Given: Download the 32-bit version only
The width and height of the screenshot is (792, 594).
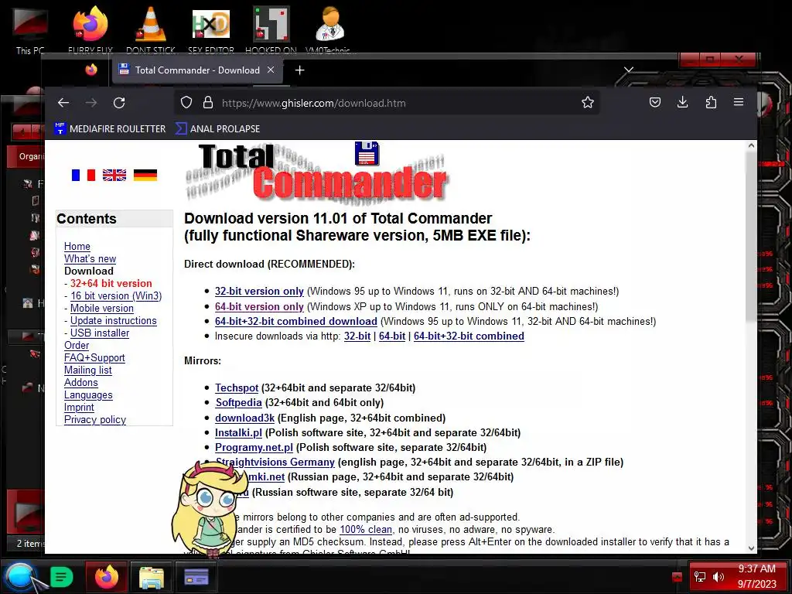Looking at the screenshot, I should 259,292.
